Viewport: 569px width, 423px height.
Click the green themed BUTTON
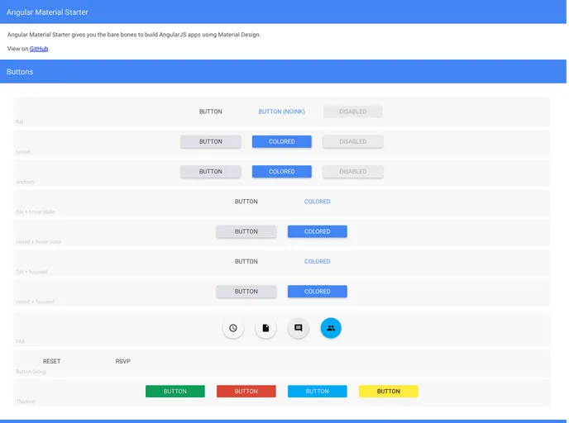[175, 392]
